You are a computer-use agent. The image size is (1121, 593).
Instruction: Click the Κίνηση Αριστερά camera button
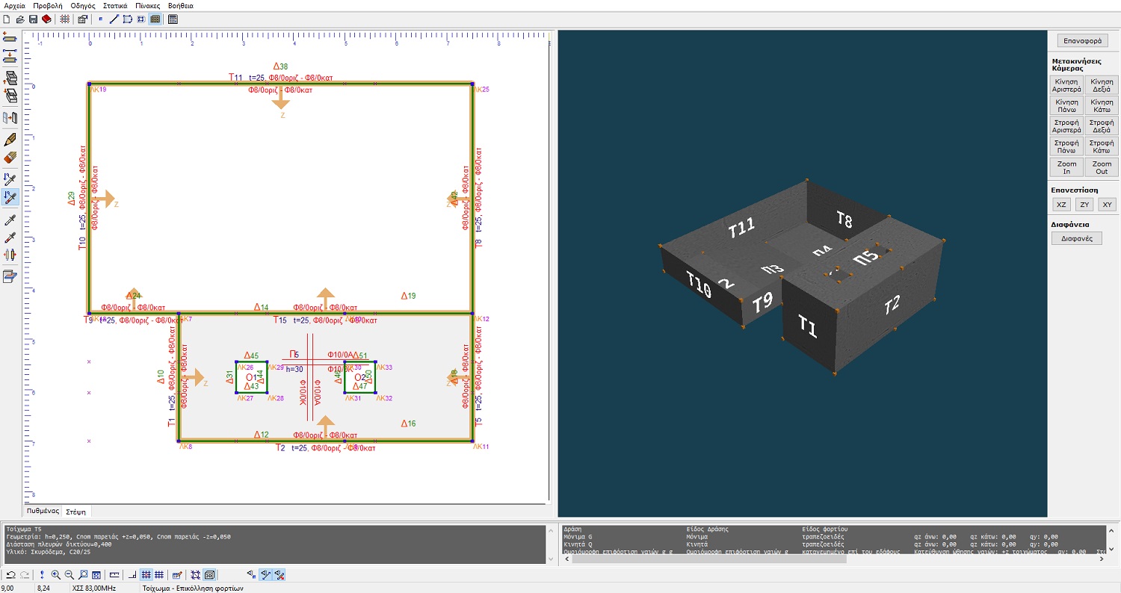(1066, 85)
